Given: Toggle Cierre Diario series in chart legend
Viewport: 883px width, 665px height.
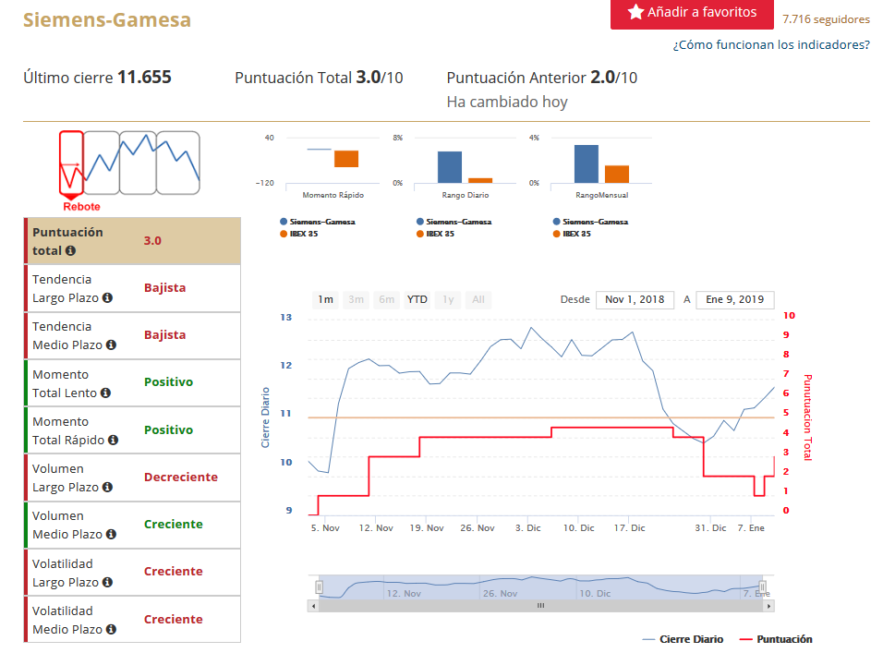Looking at the screenshot, I should pos(683,639).
